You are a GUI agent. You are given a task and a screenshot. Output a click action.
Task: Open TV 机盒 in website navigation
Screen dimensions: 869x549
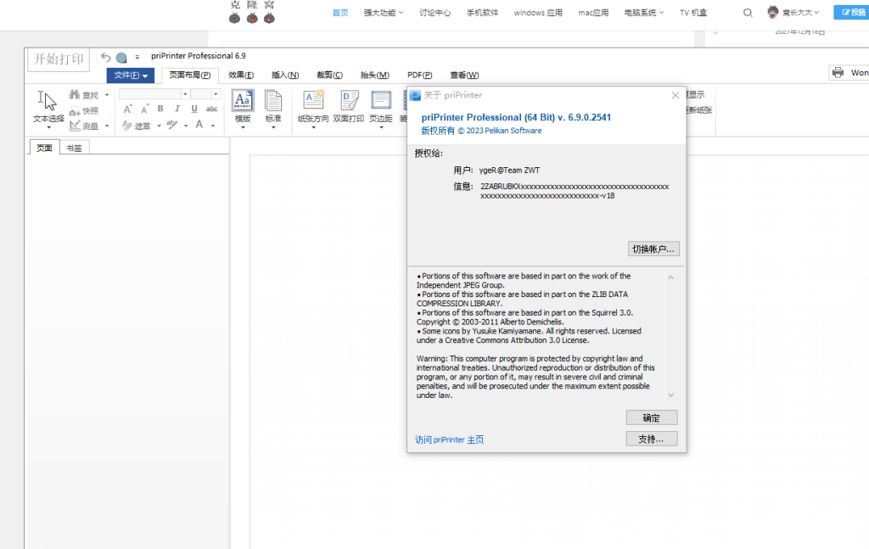tap(693, 13)
